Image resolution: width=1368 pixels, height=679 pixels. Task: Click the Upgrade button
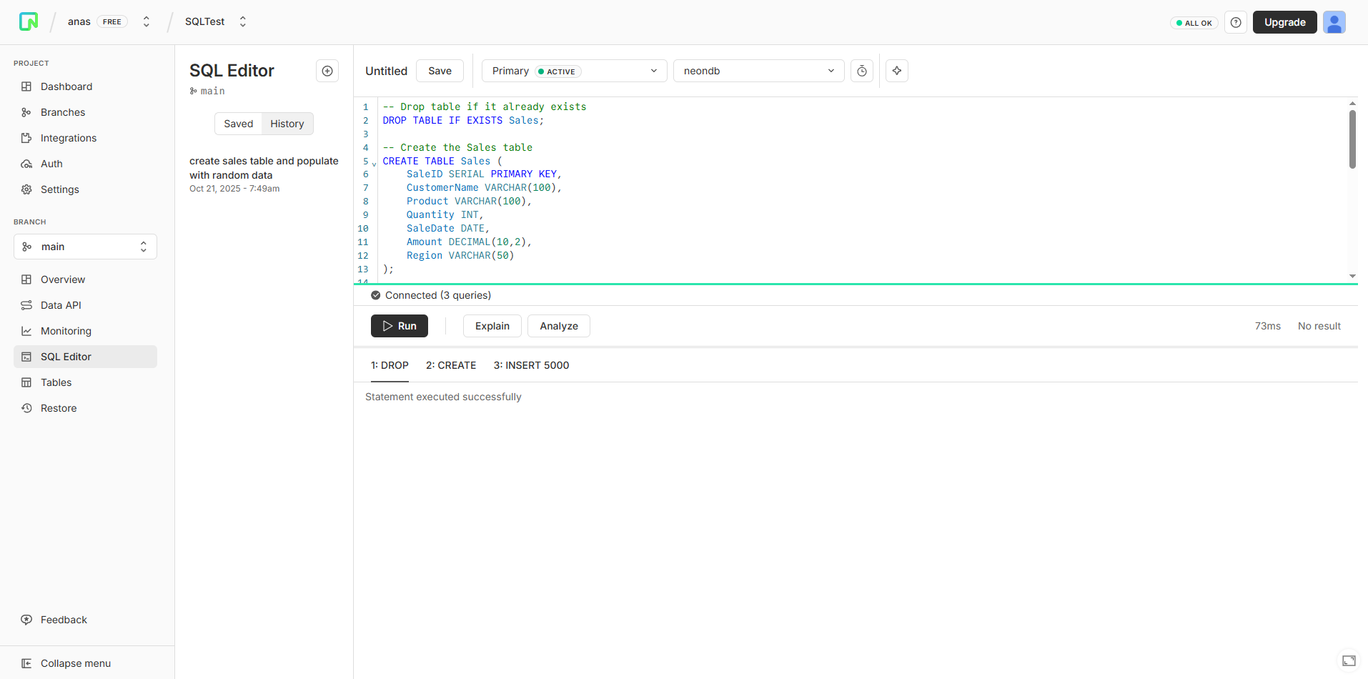1284,22
